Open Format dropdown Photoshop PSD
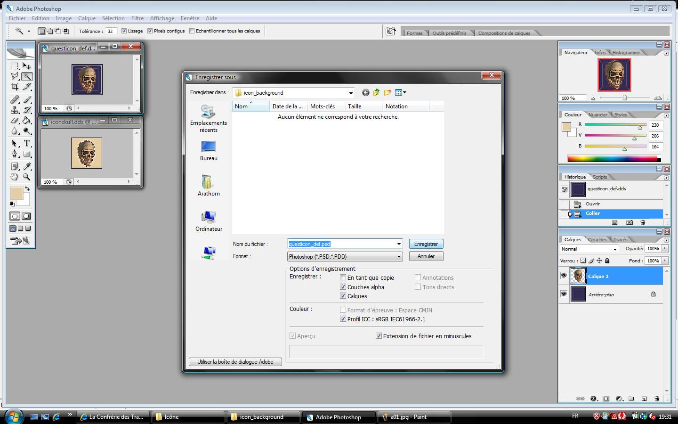 click(x=345, y=256)
